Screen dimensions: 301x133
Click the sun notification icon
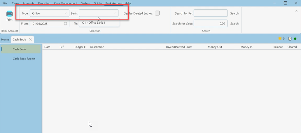280,38
